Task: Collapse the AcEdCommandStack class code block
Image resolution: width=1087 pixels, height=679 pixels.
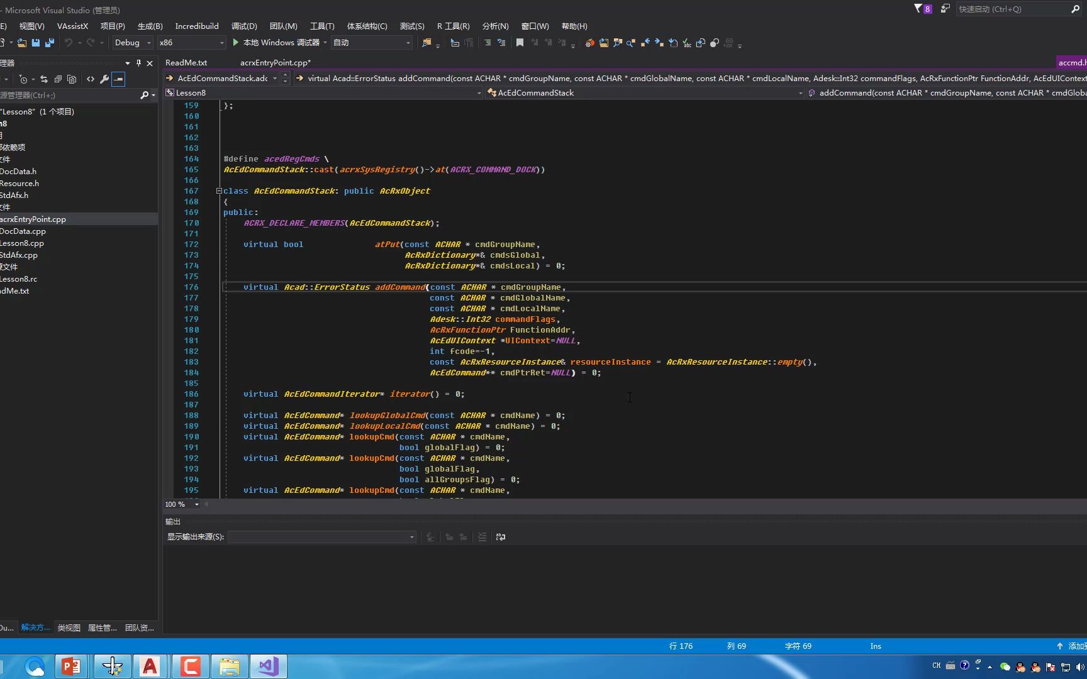Action: pos(219,191)
